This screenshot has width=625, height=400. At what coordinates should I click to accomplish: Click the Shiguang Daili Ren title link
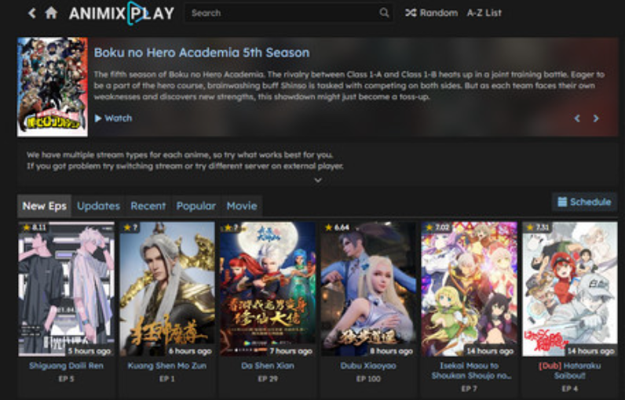[x=66, y=365]
